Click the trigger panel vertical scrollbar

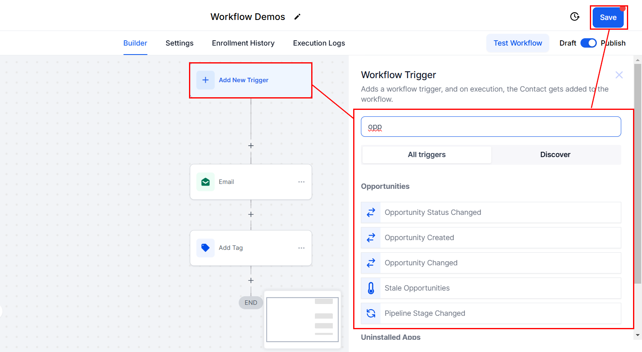pyautogui.click(x=638, y=174)
